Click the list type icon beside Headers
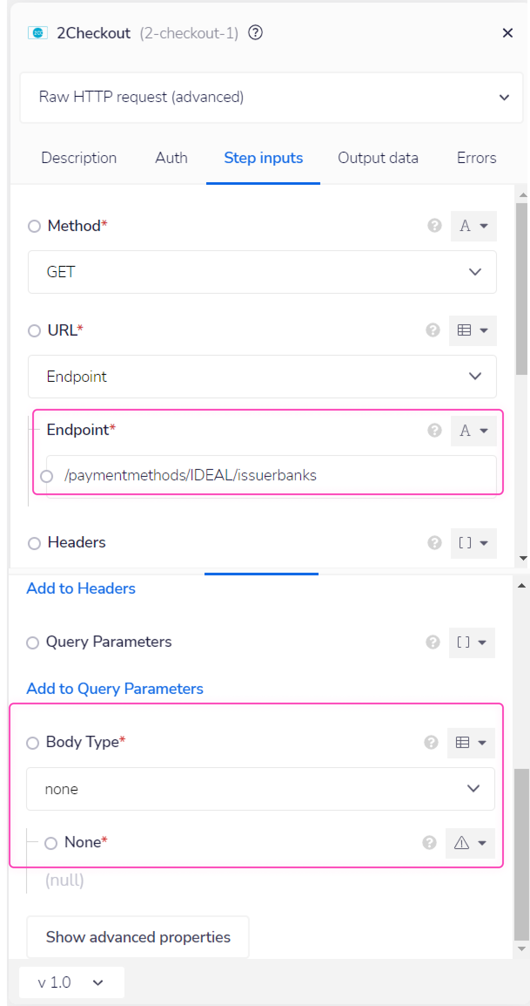Screen dimensions: 530x1006 point(473,543)
